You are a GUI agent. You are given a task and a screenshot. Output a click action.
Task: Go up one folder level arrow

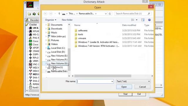coord(59,14)
